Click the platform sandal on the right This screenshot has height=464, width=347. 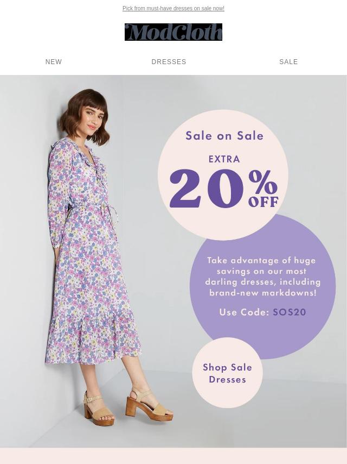coord(149,405)
